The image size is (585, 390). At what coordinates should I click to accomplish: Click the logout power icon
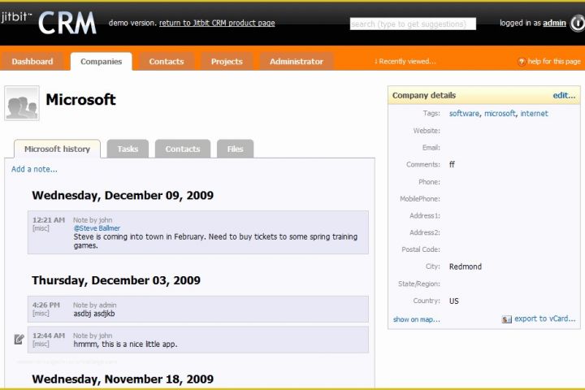[x=577, y=23]
